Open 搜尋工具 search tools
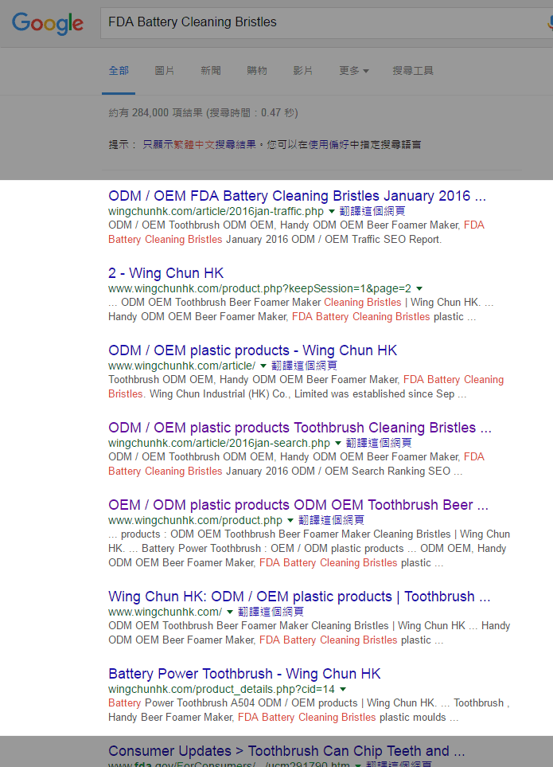 click(x=413, y=71)
